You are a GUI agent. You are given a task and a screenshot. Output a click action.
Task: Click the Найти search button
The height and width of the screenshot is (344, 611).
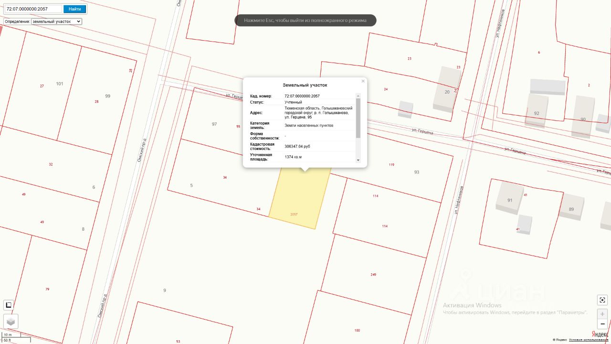(75, 9)
